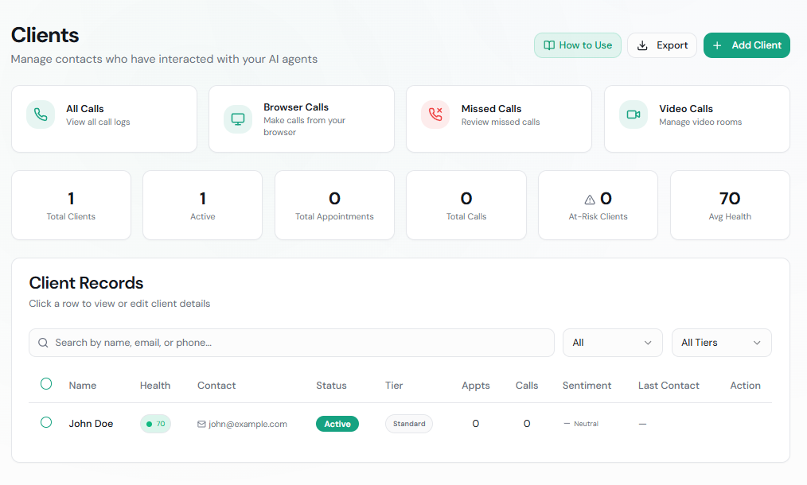Open the Missed Calls card

click(x=499, y=118)
